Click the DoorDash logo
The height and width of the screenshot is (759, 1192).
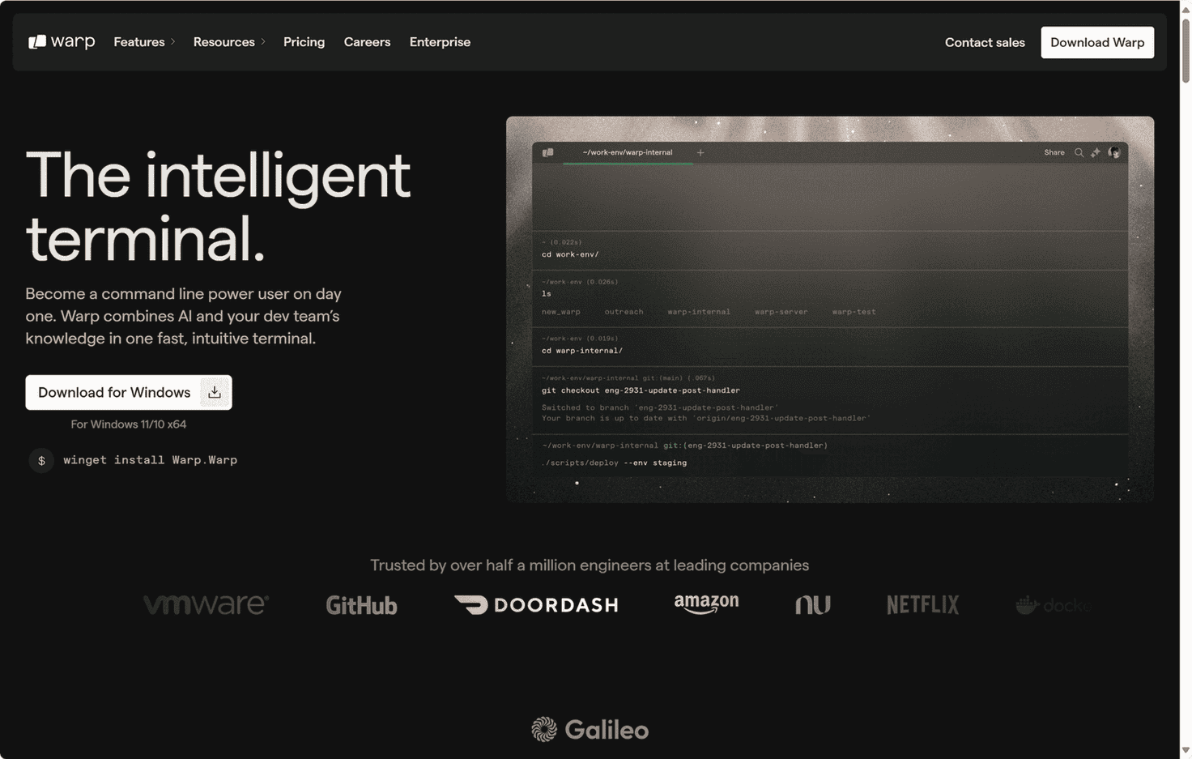point(536,605)
